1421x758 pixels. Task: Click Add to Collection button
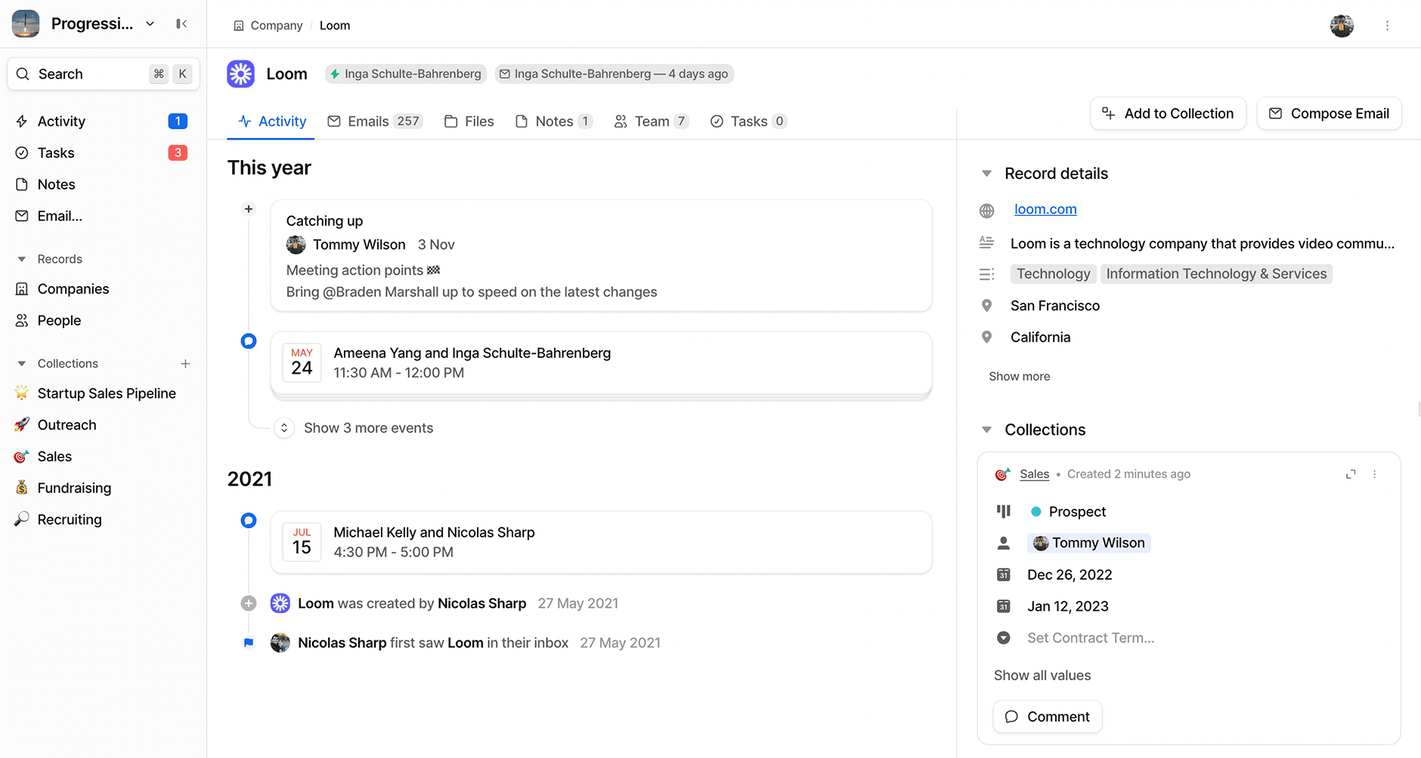[1168, 114]
